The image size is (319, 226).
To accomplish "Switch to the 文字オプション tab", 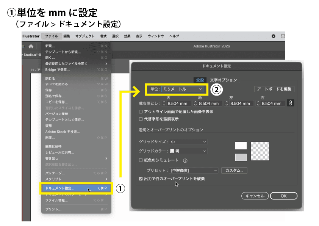I will 224,80.
